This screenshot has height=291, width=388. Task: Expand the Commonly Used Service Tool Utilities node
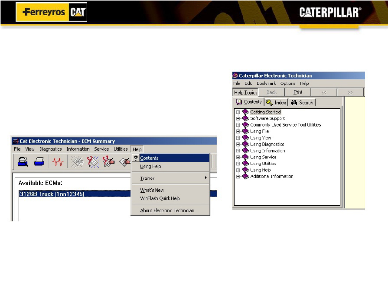click(x=238, y=125)
